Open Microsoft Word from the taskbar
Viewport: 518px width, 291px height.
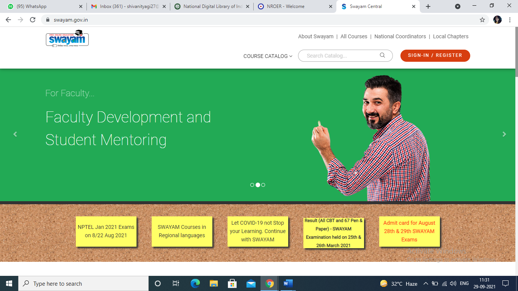[x=288, y=283]
